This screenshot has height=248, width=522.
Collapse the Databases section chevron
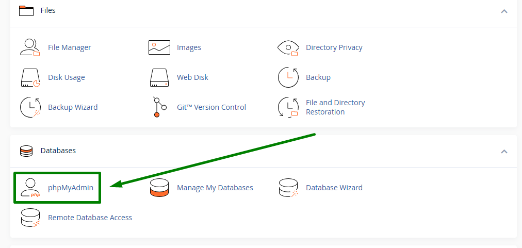coord(504,151)
